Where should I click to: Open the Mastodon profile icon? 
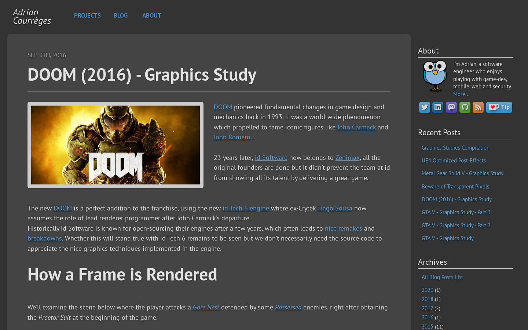pyautogui.click(x=451, y=107)
